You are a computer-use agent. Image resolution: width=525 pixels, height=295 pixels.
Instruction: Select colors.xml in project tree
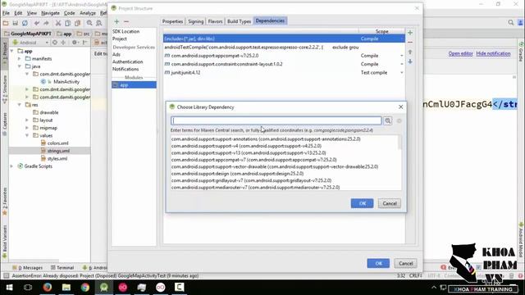point(57,143)
